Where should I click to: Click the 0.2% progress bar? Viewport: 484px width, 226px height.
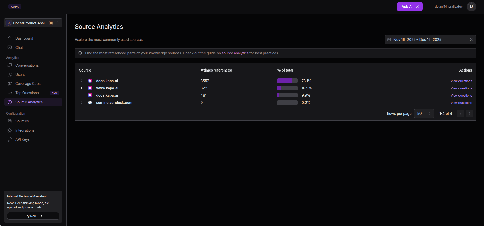287,103
